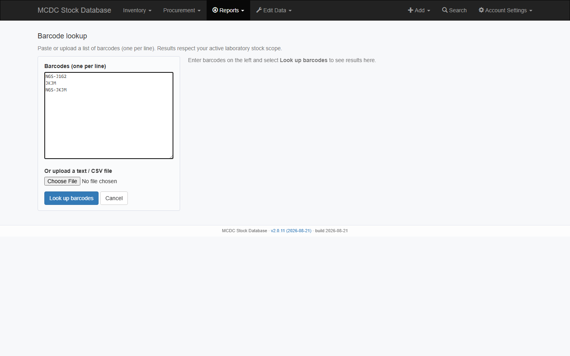This screenshot has width=570, height=356.
Task: Click Choose File to upload CSV
Action: pyautogui.click(x=62, y=181)
